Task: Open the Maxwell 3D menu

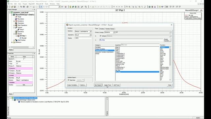Action: pyautogui.click(x=40, y=4)
